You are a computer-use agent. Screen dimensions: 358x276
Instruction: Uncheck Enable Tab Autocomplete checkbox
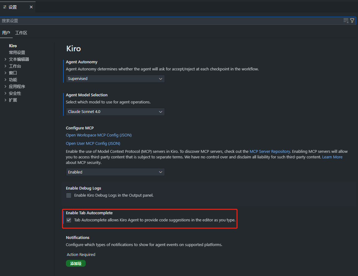point(68,220)
